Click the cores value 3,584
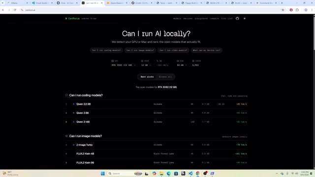This screenshot has height=177, width=315. pos(195,65)
